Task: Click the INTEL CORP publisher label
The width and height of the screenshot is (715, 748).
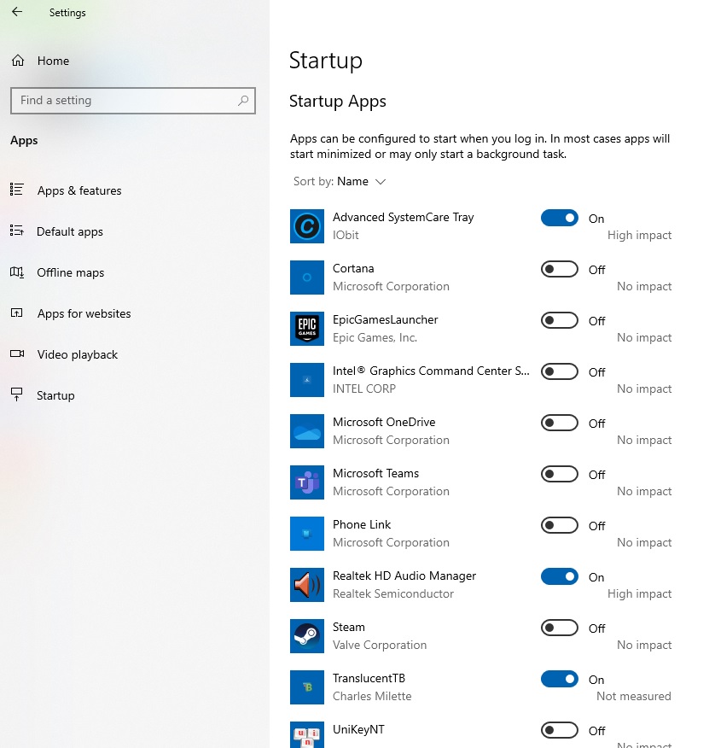Action: point(364,389)
